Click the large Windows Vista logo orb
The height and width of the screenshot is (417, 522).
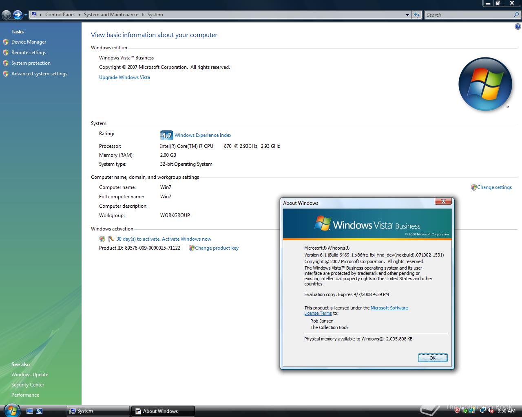pos(485,84)
